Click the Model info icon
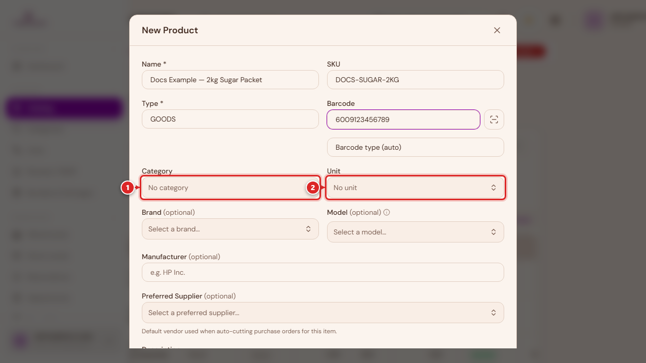The image size is (646, 363). (x=387, y=212)
